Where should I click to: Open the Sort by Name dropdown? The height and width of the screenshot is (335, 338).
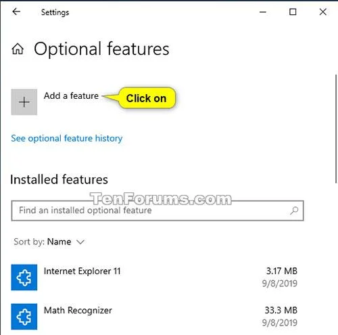[49, 242]
